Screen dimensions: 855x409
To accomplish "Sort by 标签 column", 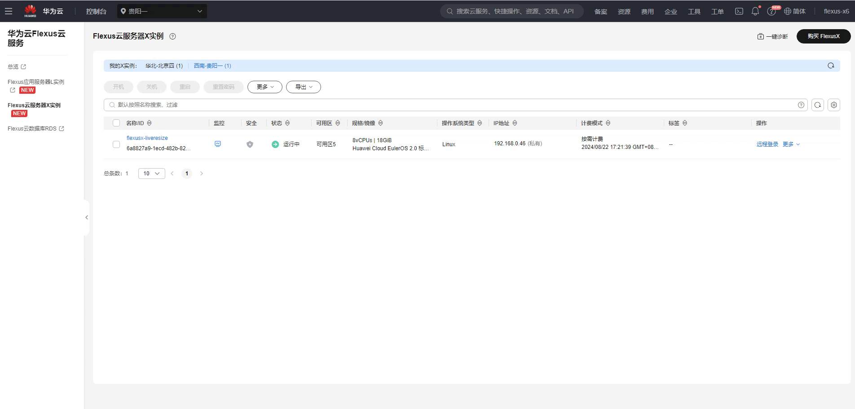I will coord(685,123).
